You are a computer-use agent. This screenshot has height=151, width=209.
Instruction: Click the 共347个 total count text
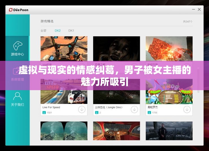[x=188, y=21]
